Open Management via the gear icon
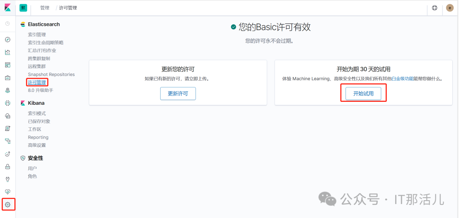 coord(8,204)
